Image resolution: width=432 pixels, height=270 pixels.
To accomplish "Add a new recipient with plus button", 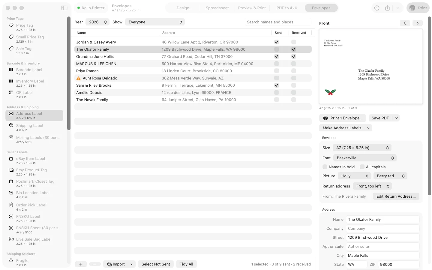I will tap(81, 264).
